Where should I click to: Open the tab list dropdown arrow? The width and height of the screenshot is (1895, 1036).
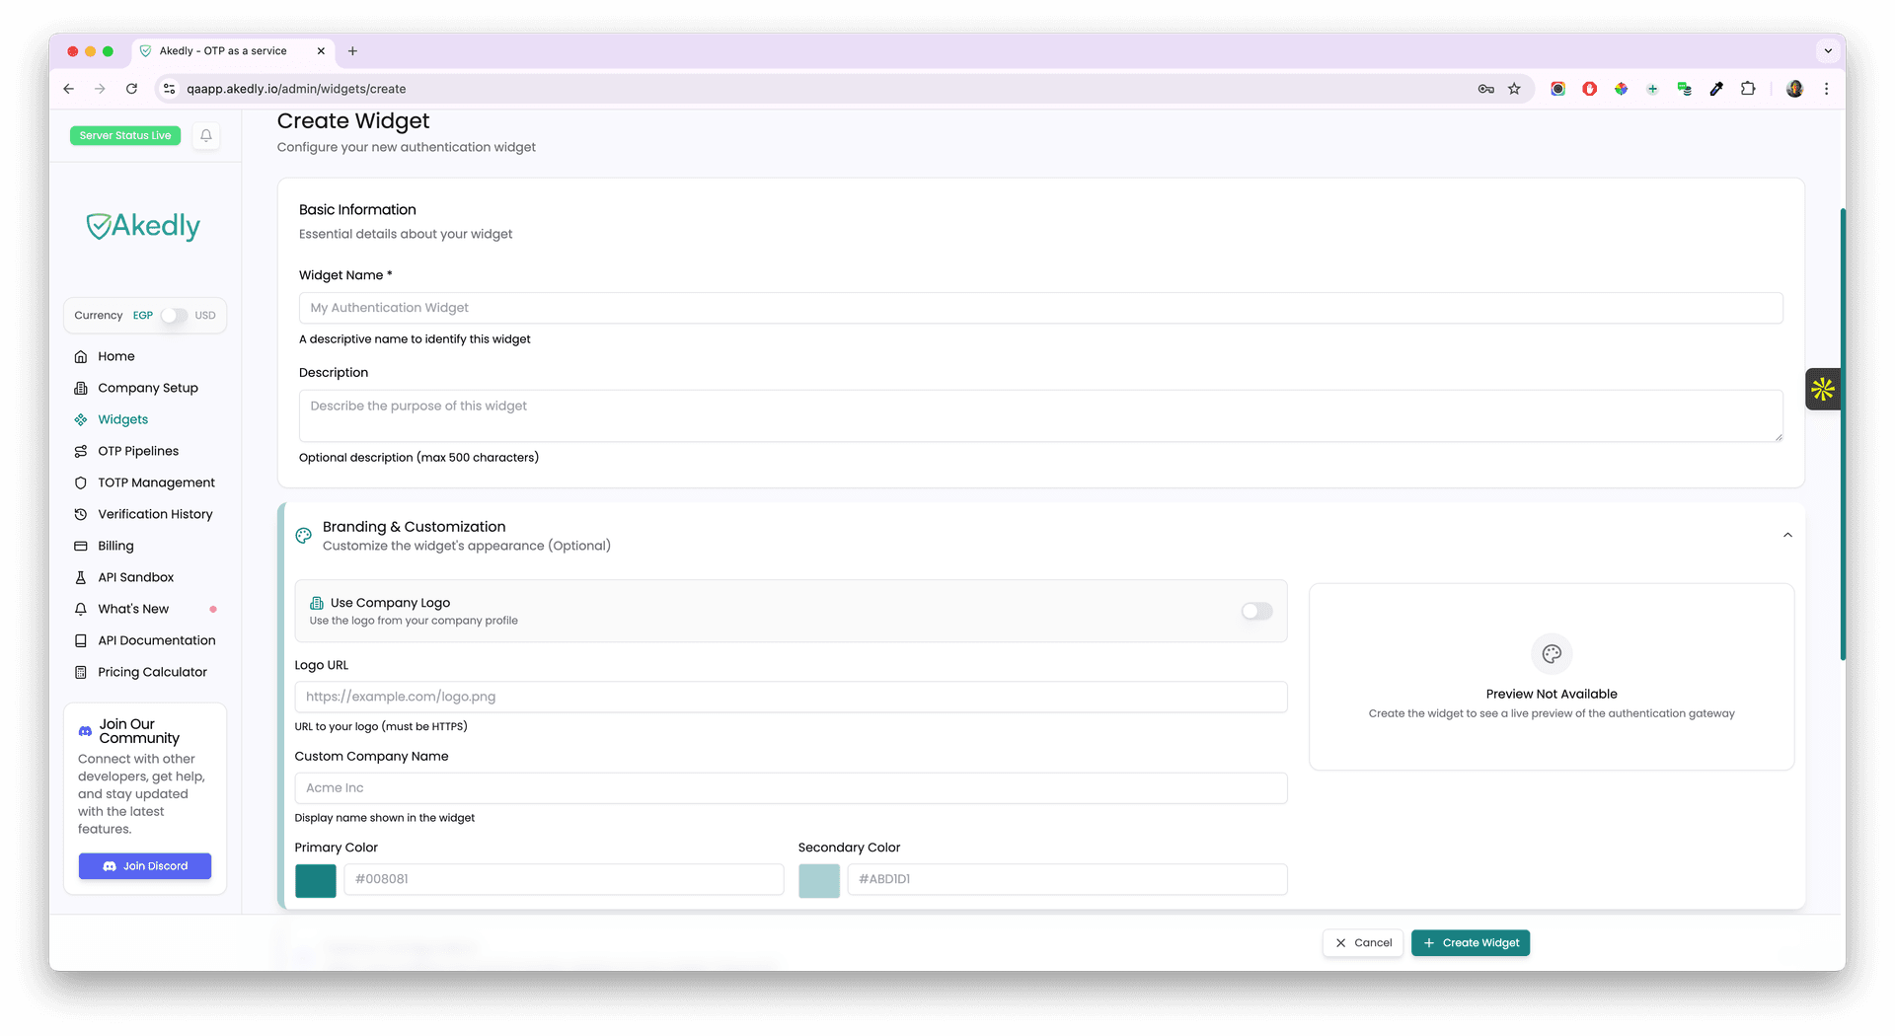(1827, 51)
